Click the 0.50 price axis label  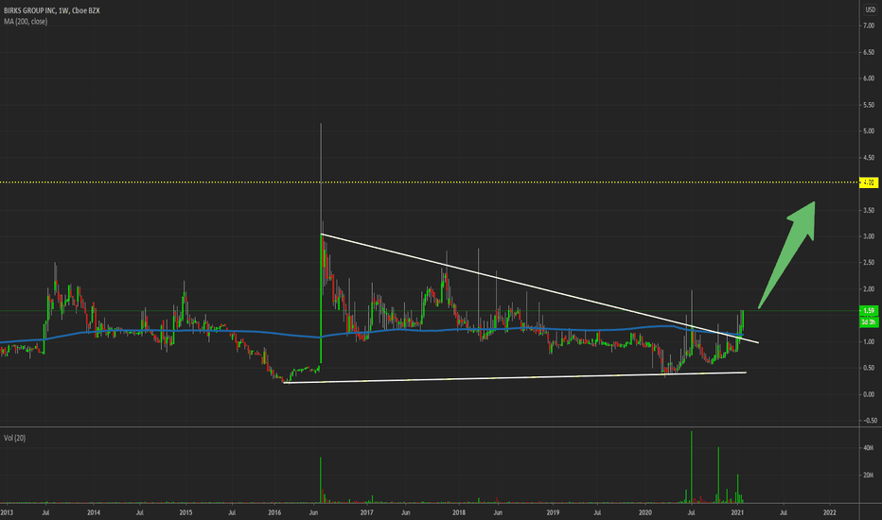pos(869,368)
